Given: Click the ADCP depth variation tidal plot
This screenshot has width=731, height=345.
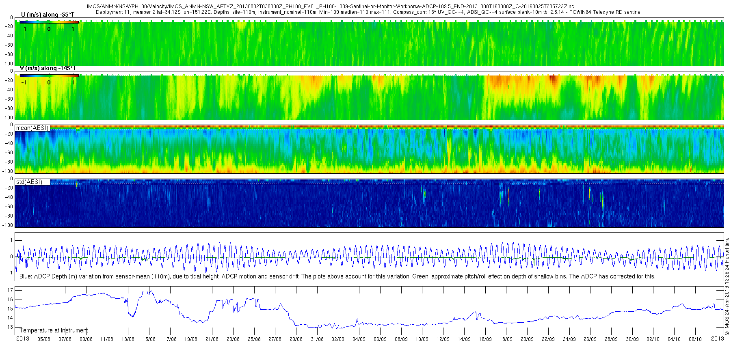Looking at the screenshot, I should point(369,257).
